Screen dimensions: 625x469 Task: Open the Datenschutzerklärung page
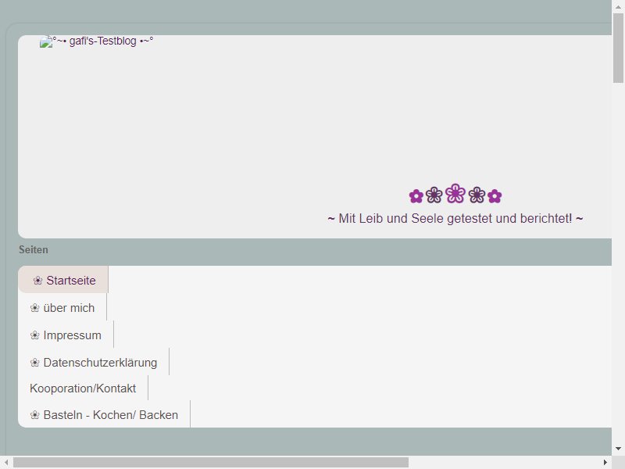click(94, 363)
